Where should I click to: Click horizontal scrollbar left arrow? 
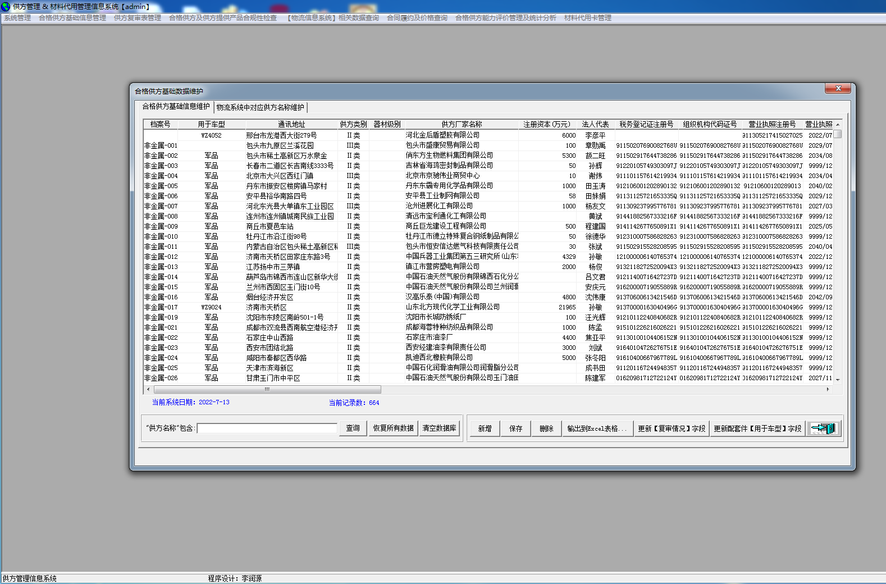[148, 389]
